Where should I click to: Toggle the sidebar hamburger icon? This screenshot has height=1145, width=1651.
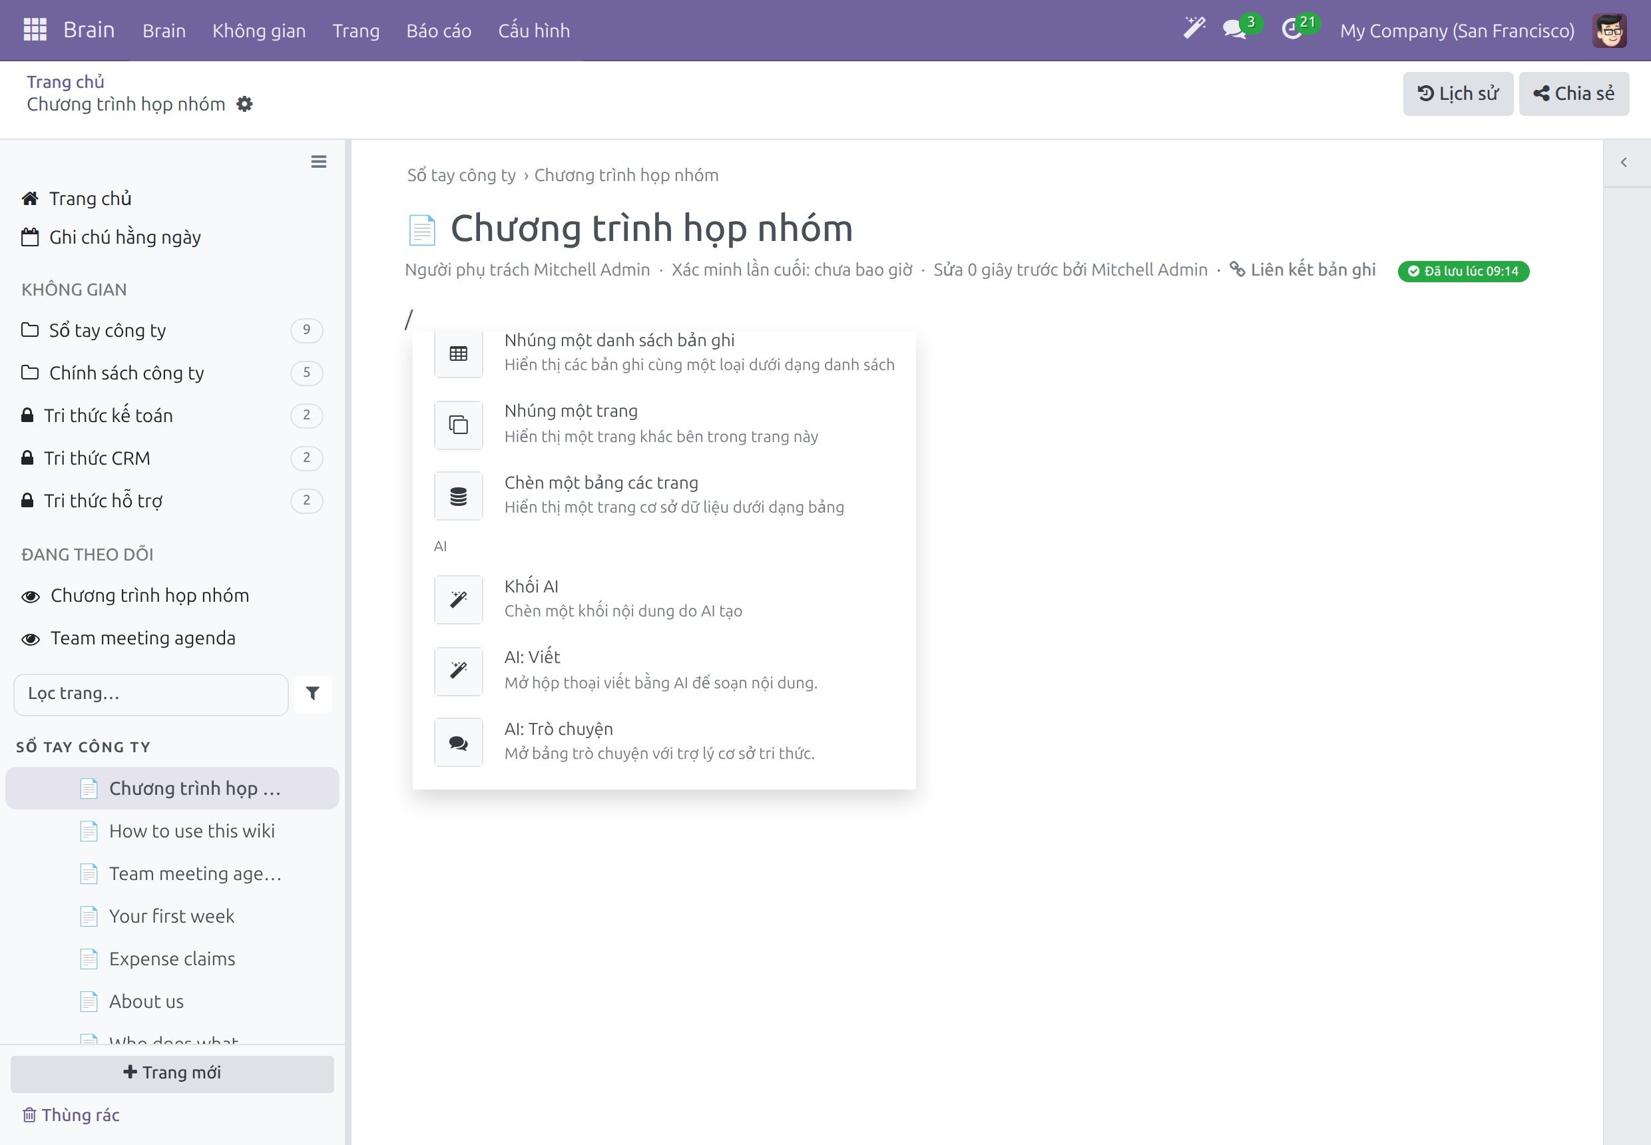tap(319, 162)
